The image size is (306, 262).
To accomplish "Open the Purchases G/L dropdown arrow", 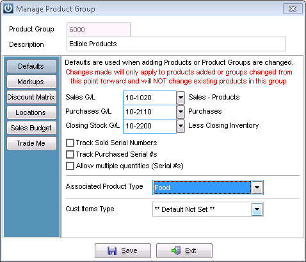I will (x=181, y=112).
